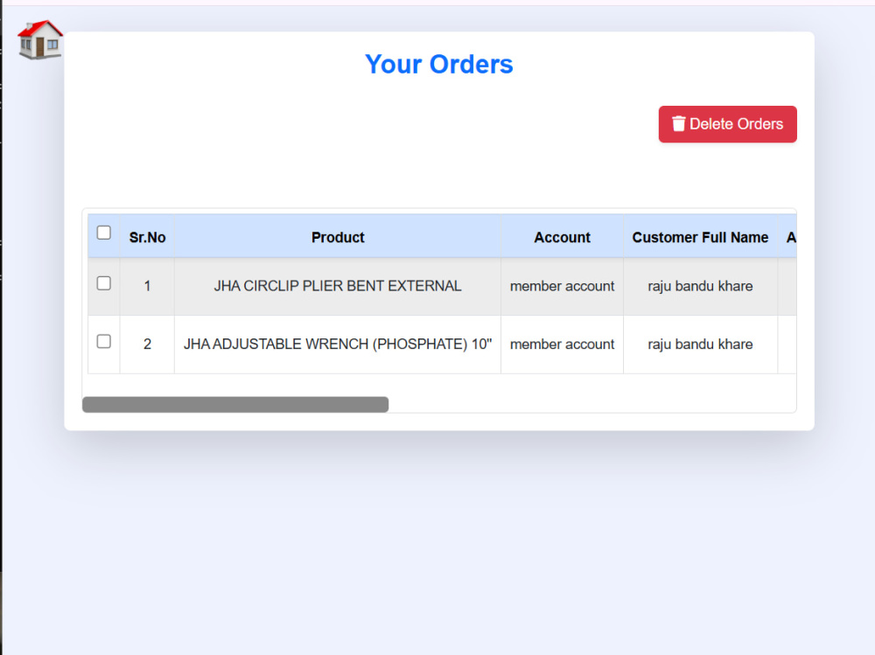The width and height of the screenshot is (875, 655).
Task: Click member account in row 2
Action: click(562, 345)
